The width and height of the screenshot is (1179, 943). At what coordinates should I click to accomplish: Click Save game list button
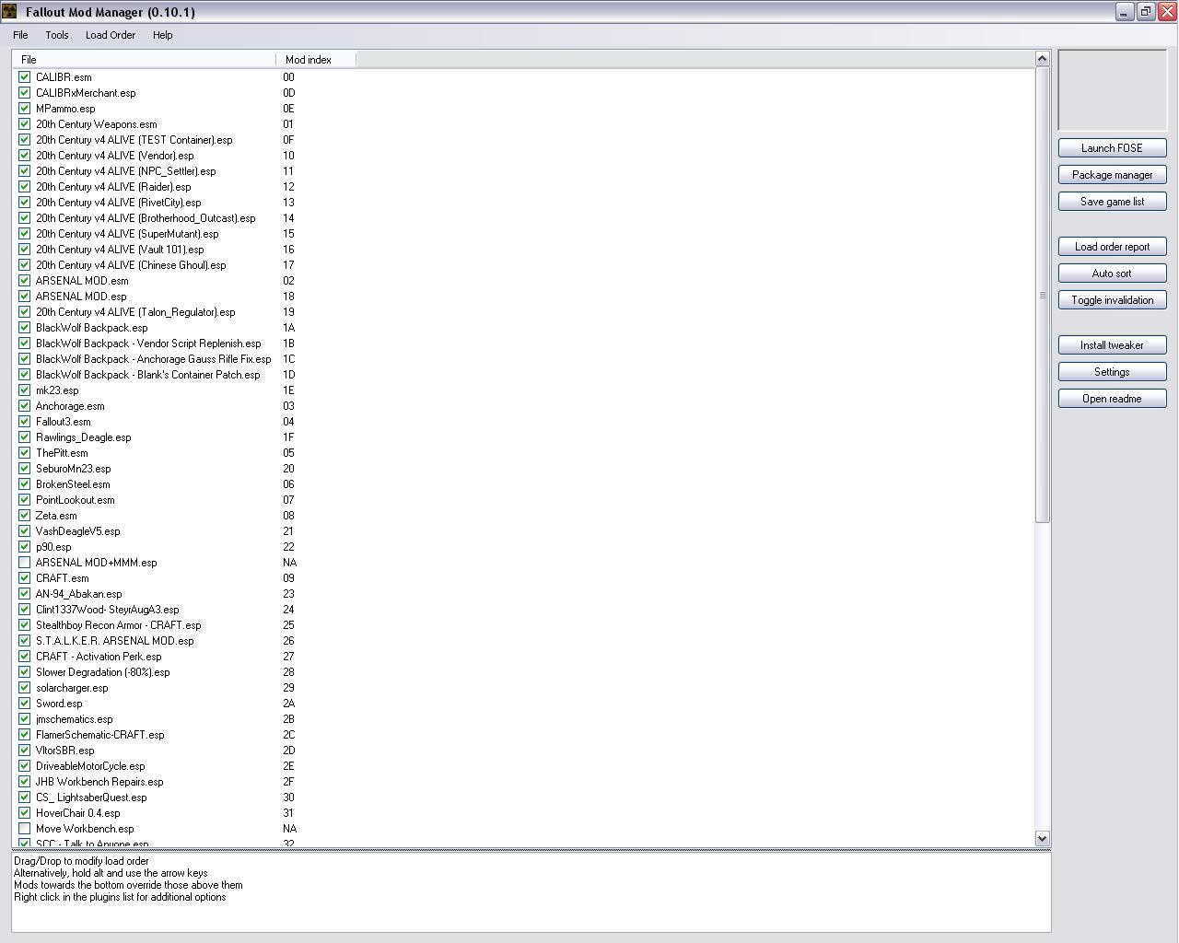tap(1112, 202)
